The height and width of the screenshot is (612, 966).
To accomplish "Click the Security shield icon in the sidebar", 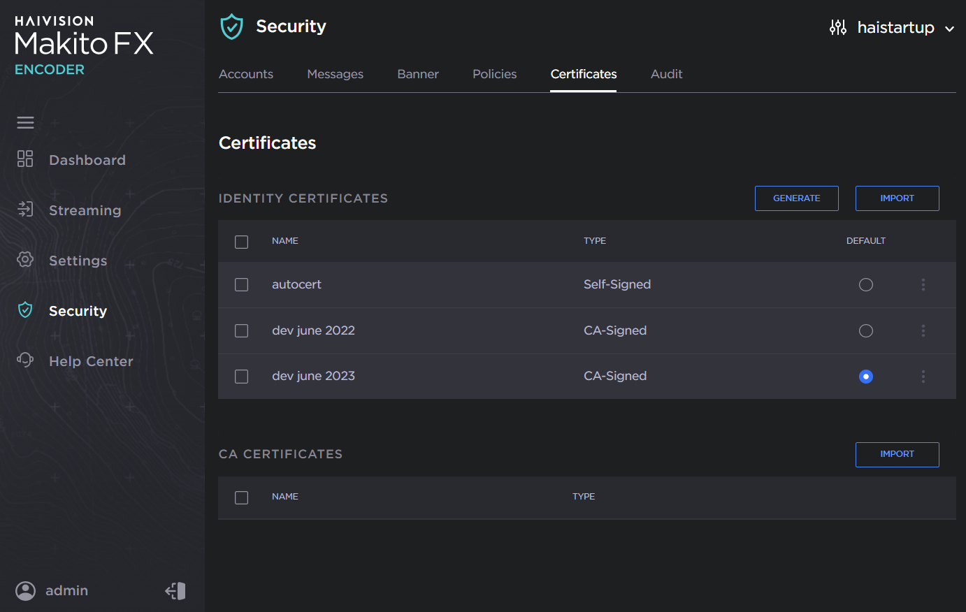I will [x=25, y=310].
